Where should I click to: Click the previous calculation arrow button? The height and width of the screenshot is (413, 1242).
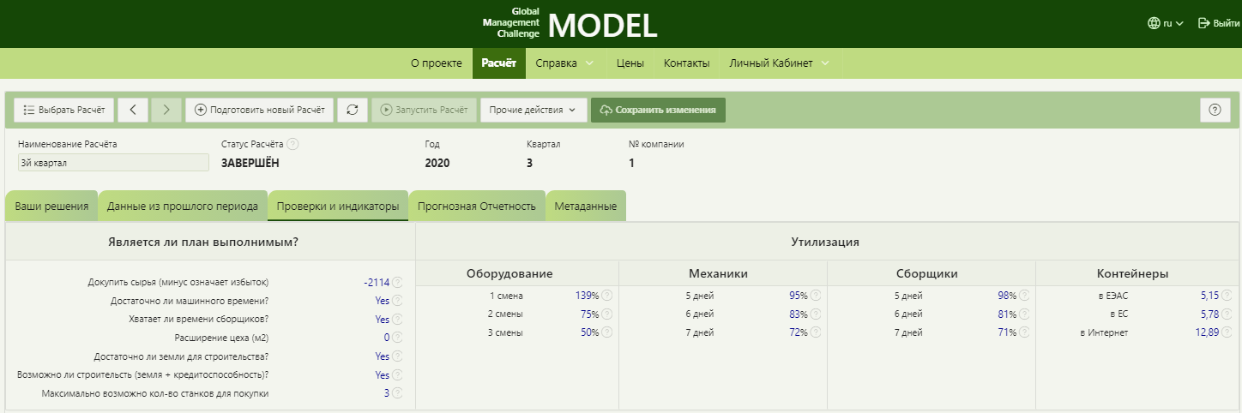click(x=132, y=110)
